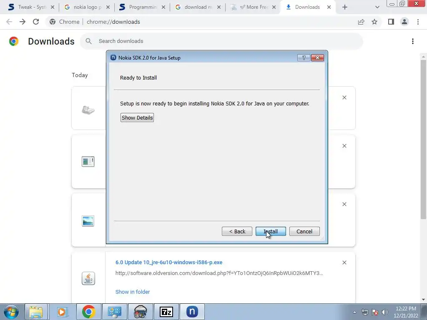The height and width of the screenshot is (320, 427).
Task: Open the Action Center flag icon
Action: (375, 312)
